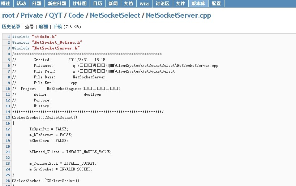Click the 下载 link for the file
Image resolution: width=296 pixels, height=186 pixels.
[x=57, y=27]
